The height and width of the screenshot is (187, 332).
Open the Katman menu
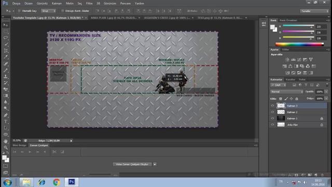[57, 4]
